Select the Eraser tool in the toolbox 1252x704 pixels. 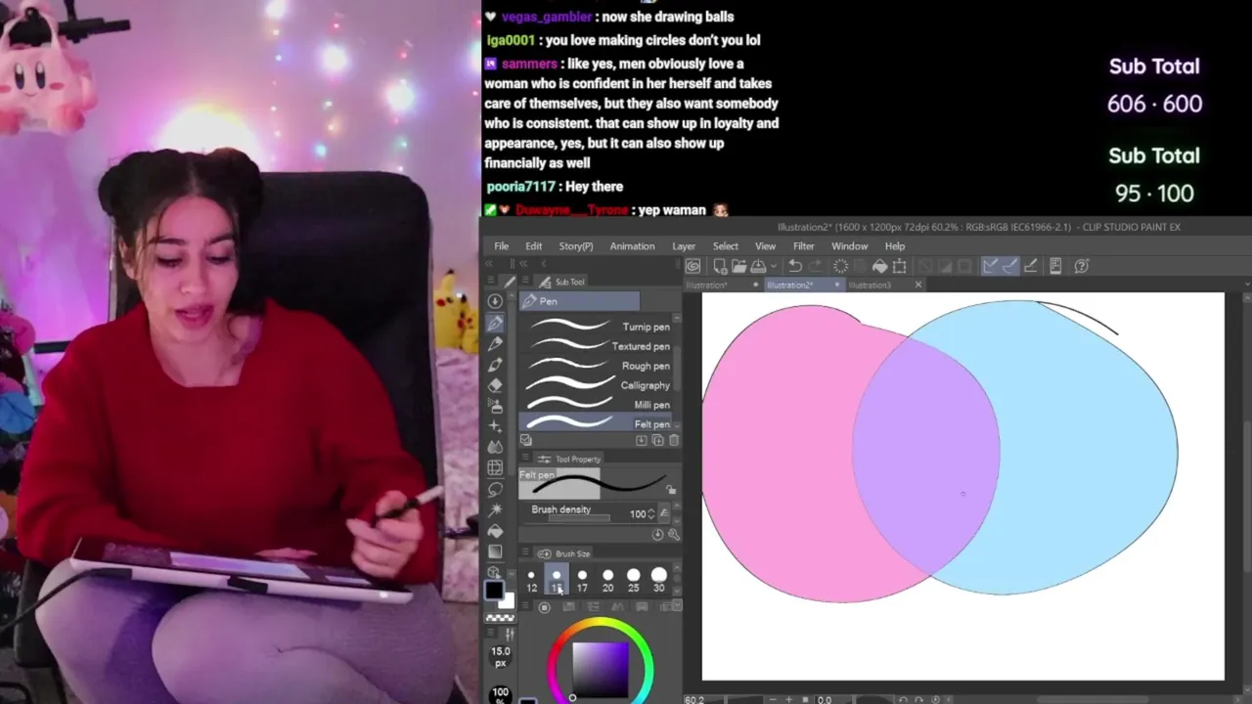(495, 385)
